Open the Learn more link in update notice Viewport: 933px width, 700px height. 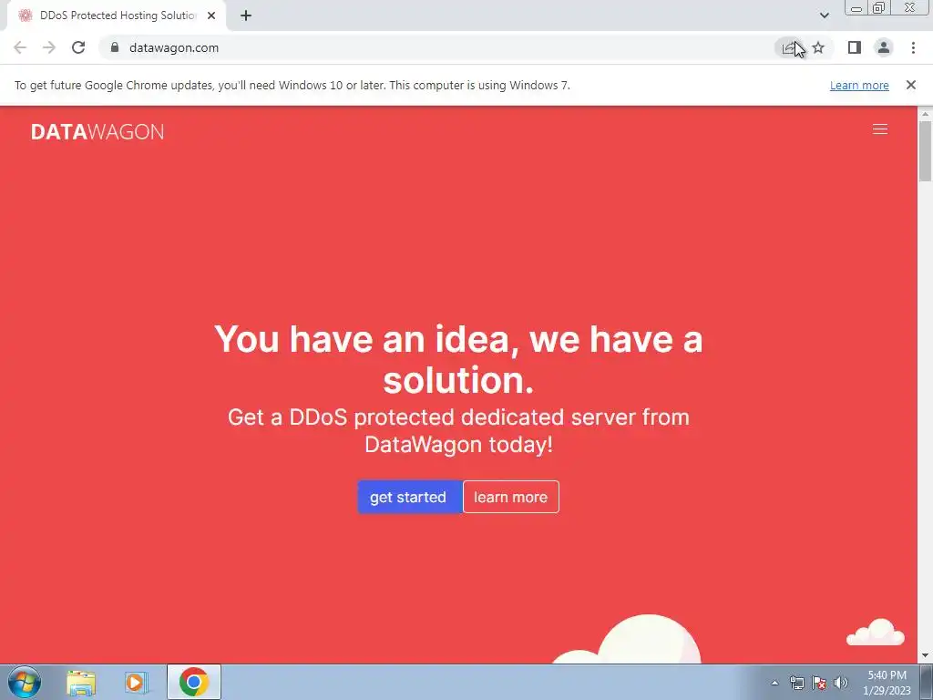click(x=859, y=85)
